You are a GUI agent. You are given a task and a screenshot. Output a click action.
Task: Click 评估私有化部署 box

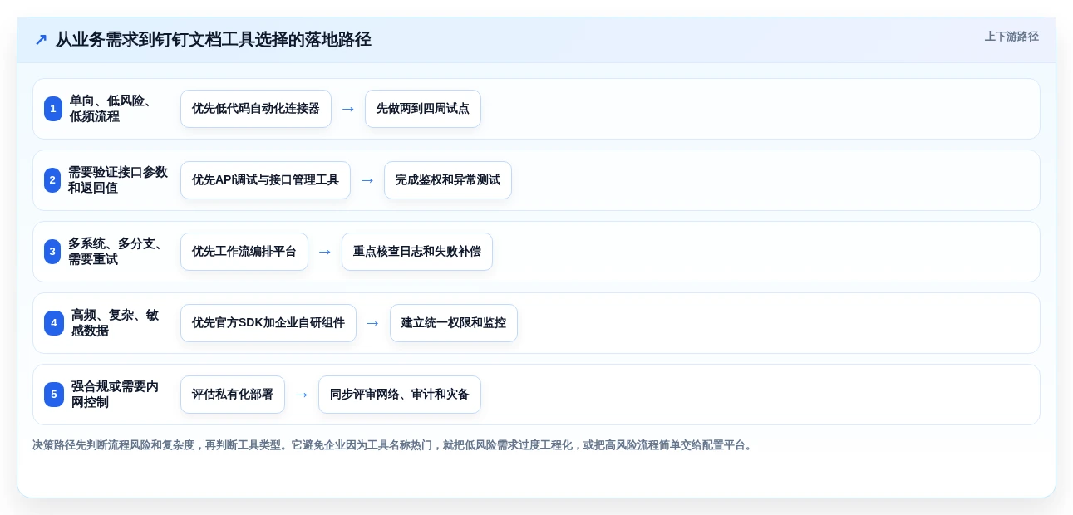(233, 395)
